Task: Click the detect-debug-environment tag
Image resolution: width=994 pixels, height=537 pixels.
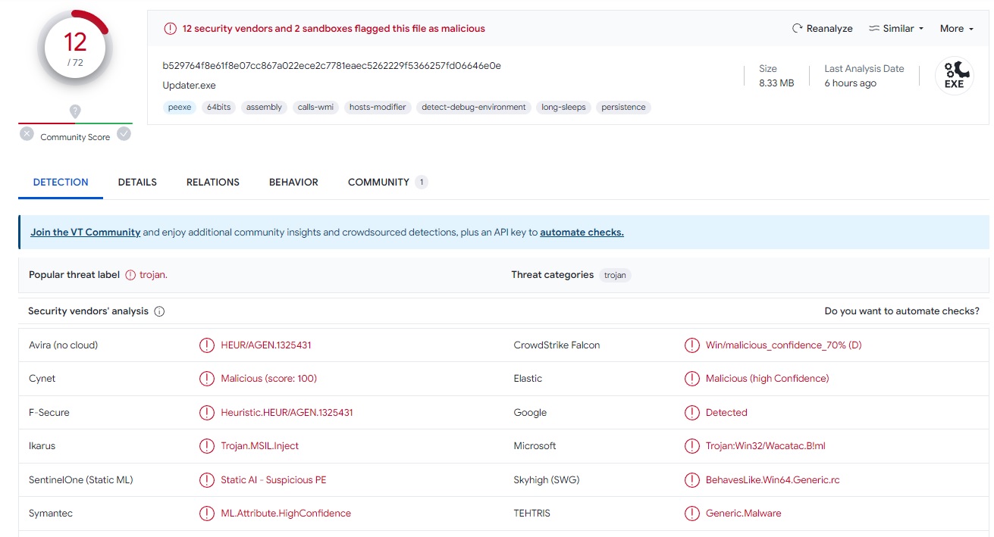Action: click(x=474, y=108)
